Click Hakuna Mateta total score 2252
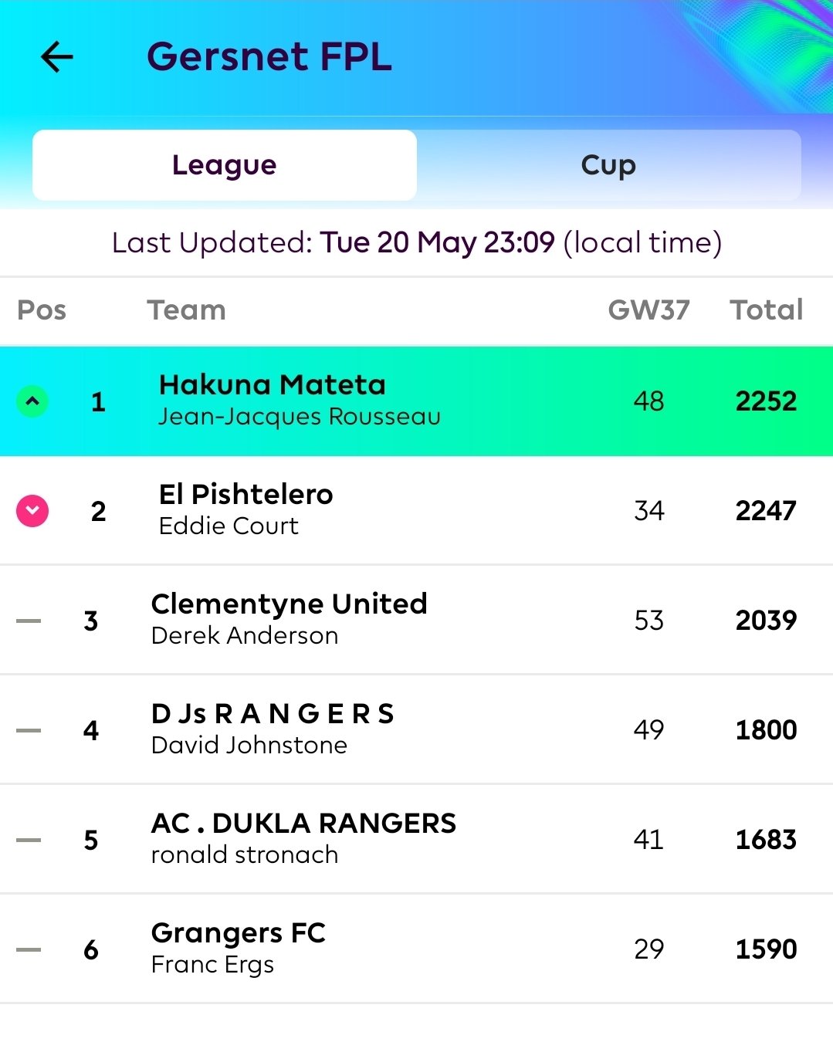The width and height of the screenshot is (833, 1042). click(766, 401)
